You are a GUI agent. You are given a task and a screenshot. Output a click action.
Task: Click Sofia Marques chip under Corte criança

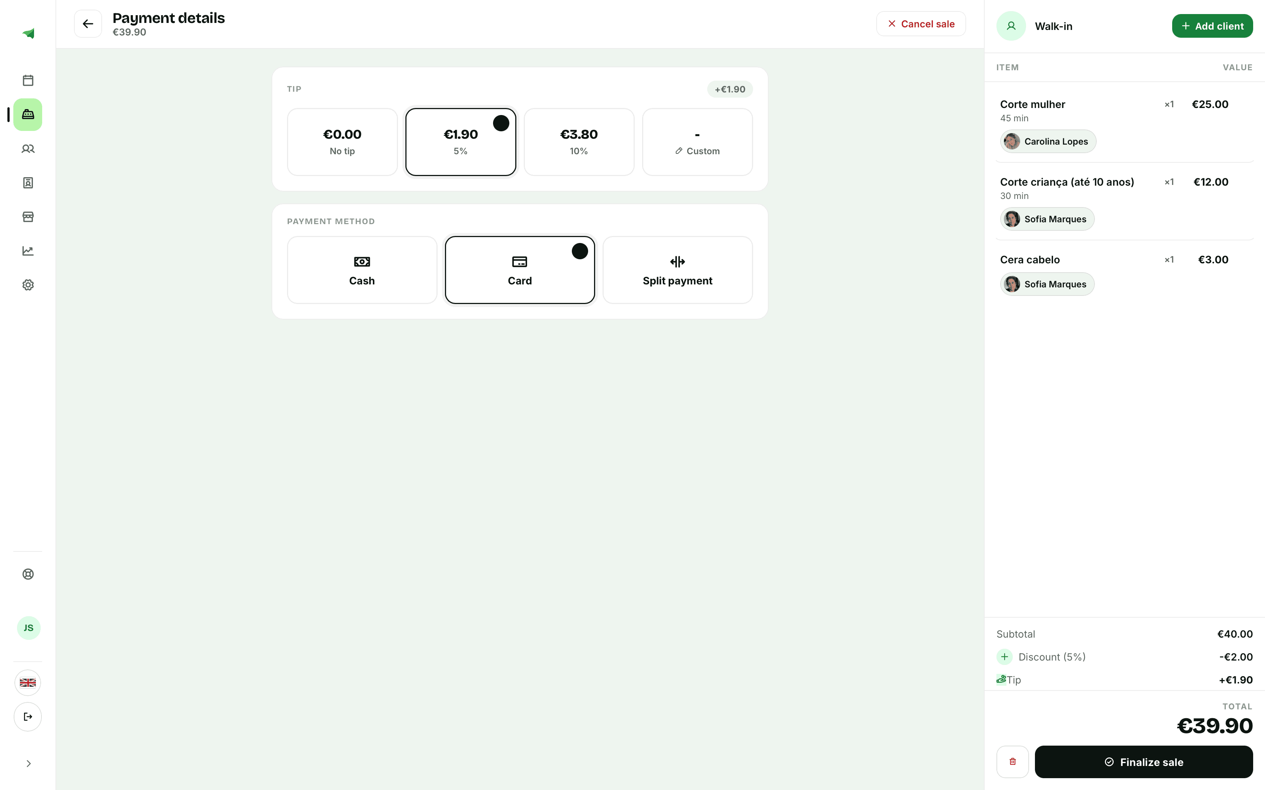coord(1047,219)
